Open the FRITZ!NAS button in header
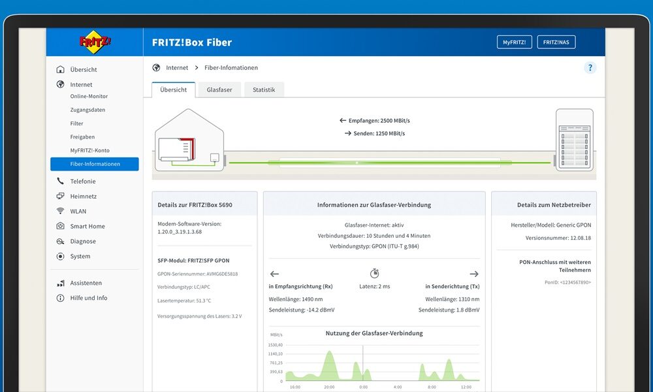The width and height of the screenshot is (653, 392). (x=556, y=42)
